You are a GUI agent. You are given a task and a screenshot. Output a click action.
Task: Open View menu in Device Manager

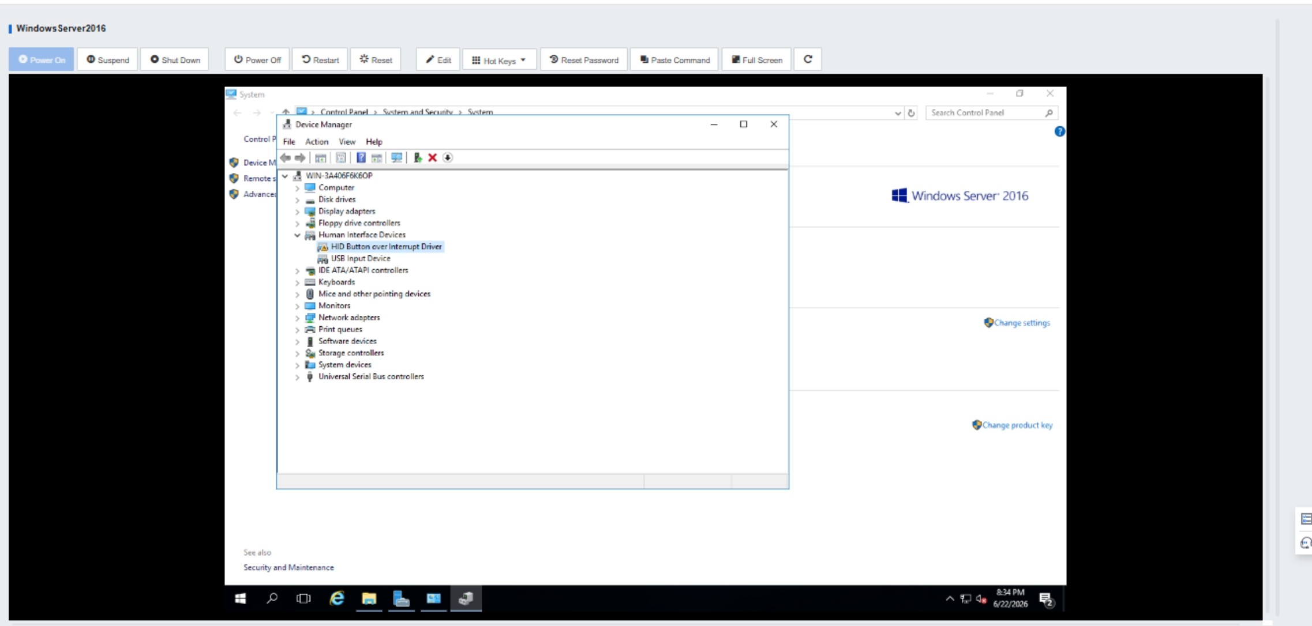[347, 142]
